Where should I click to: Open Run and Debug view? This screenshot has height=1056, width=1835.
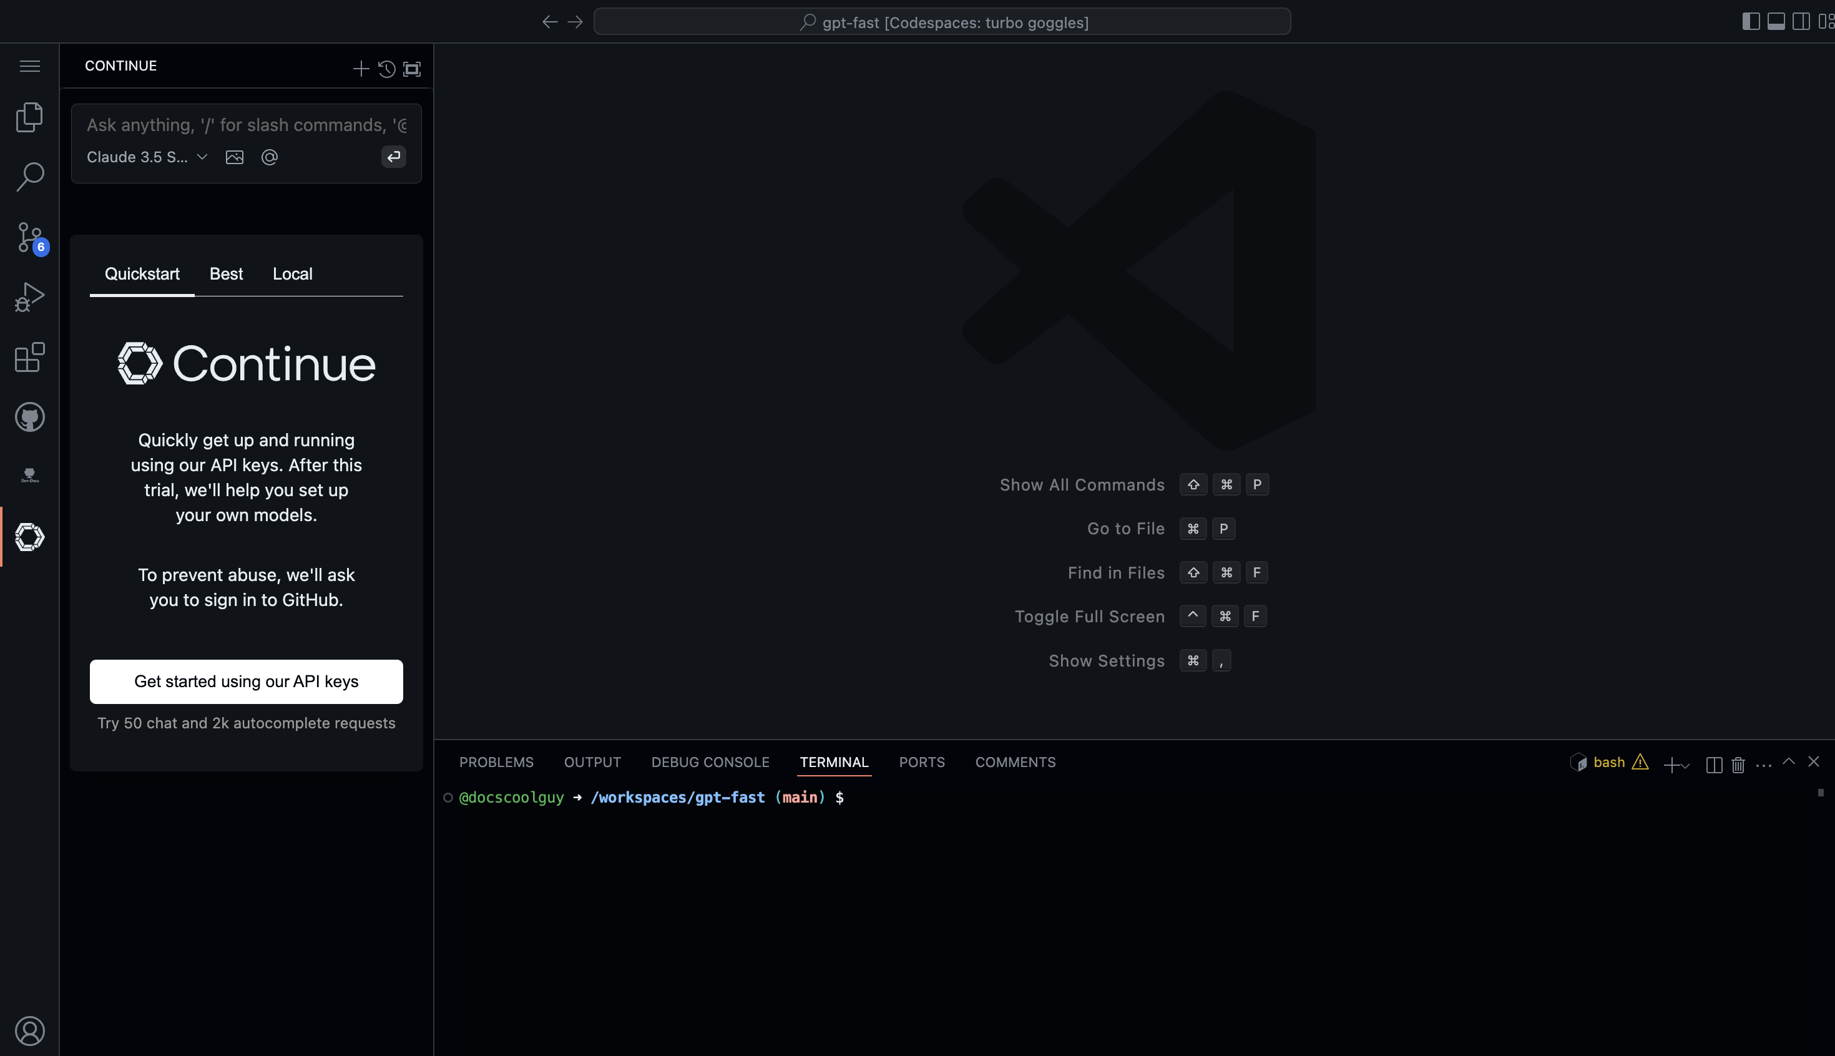(30, 296)
